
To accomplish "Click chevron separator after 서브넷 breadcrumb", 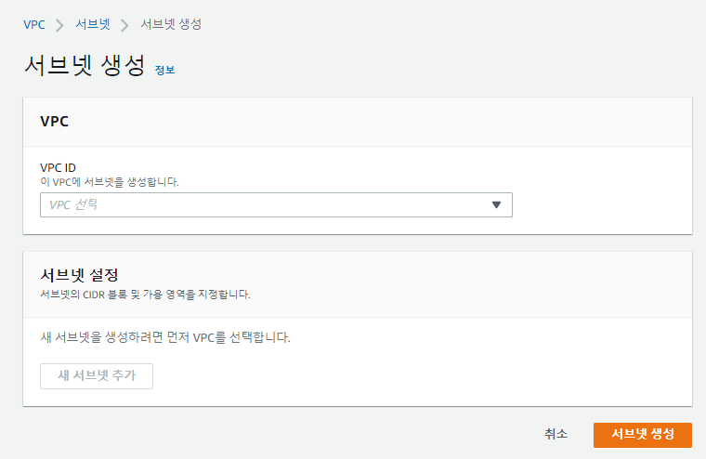I will point(124,24).
